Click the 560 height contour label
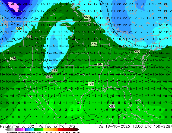 click(x=19, y=29)
